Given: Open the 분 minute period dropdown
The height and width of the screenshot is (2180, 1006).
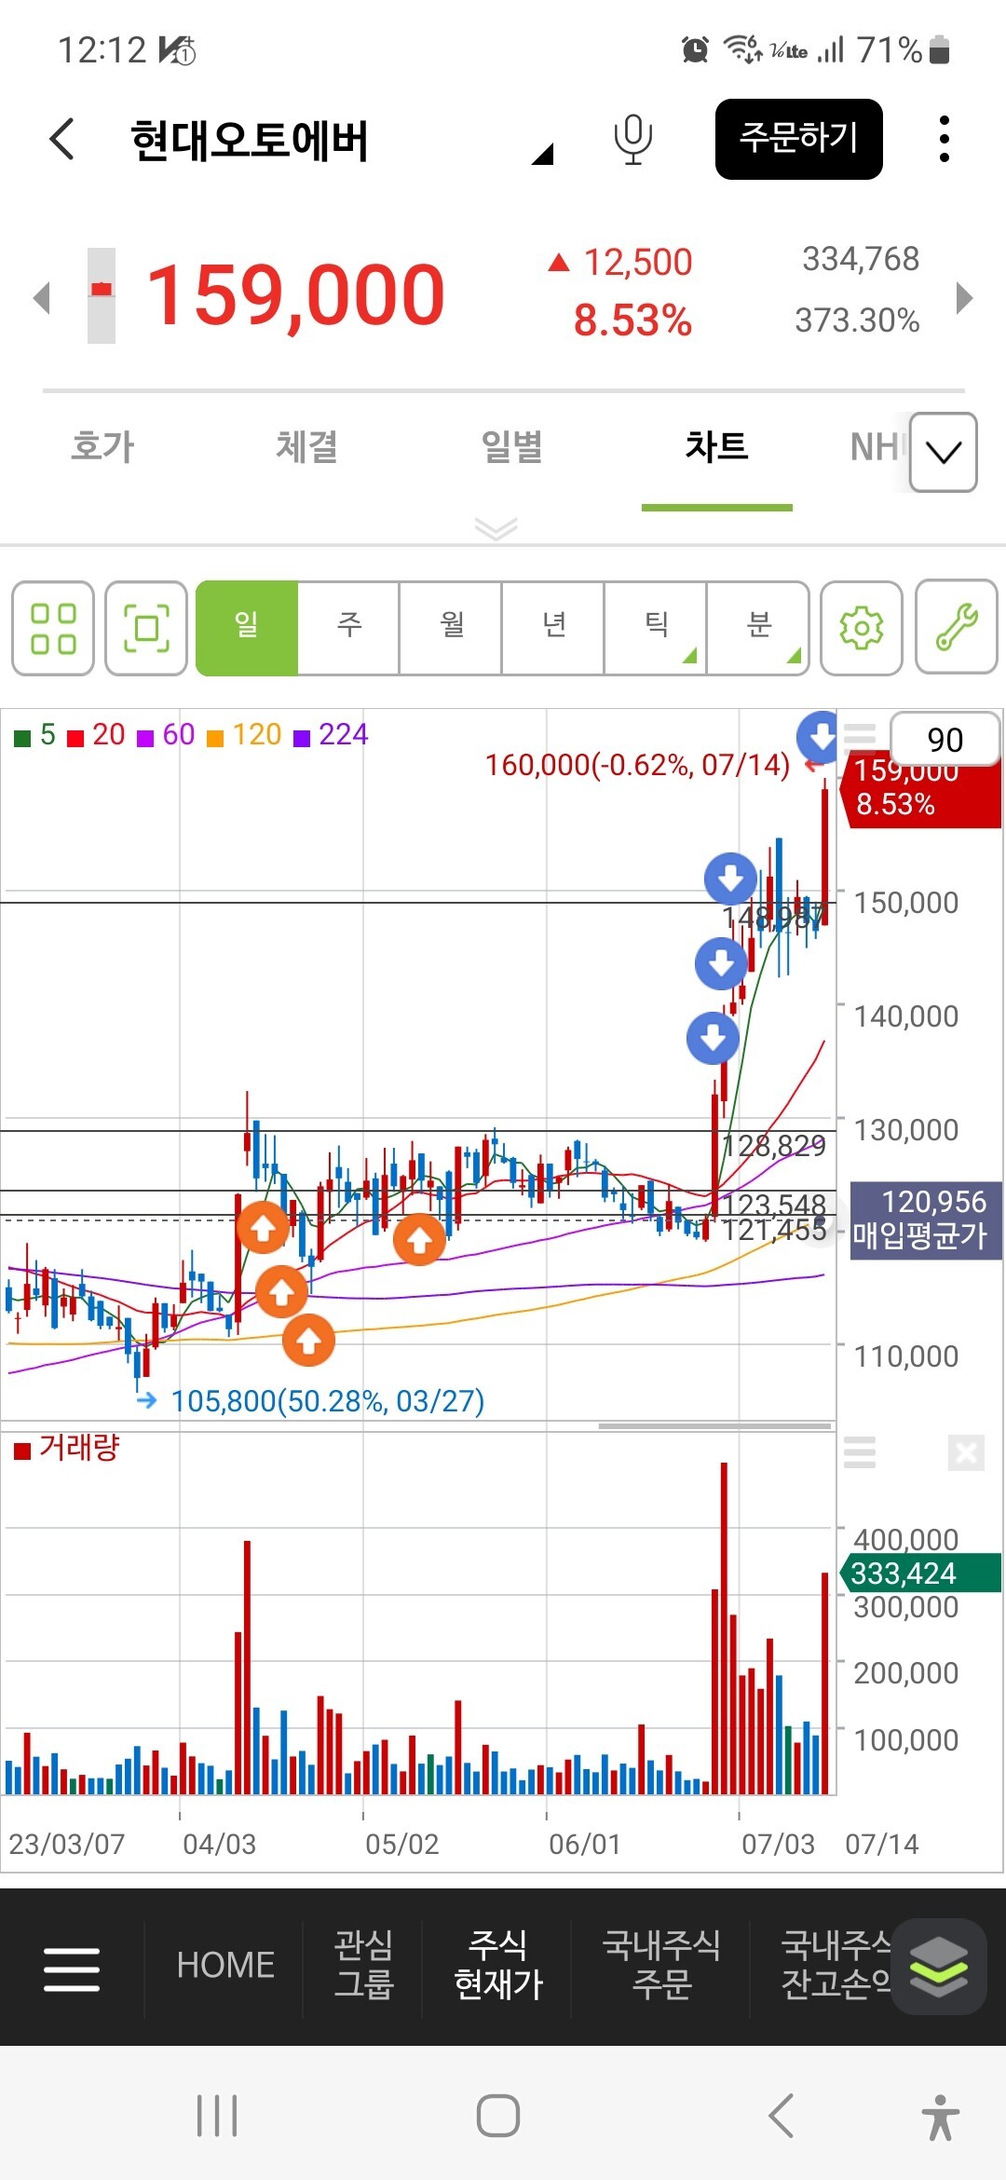Looking at the screenshot, I should click(x=758, y=628).
